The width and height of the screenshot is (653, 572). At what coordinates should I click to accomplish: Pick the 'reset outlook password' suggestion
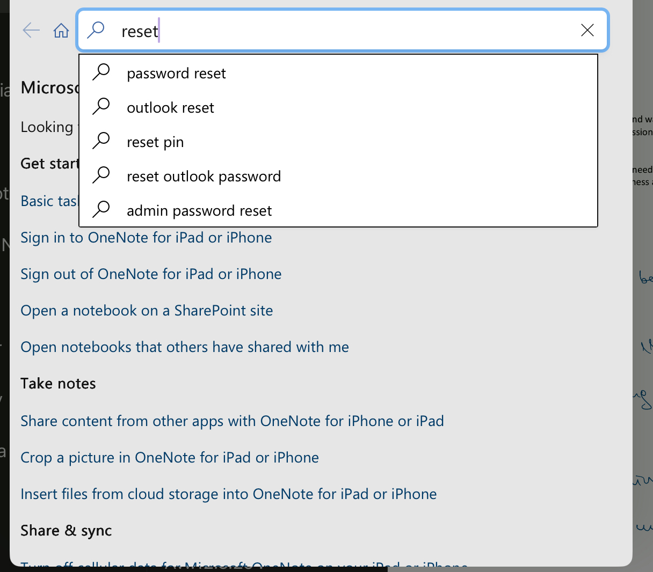pos(338,176)
